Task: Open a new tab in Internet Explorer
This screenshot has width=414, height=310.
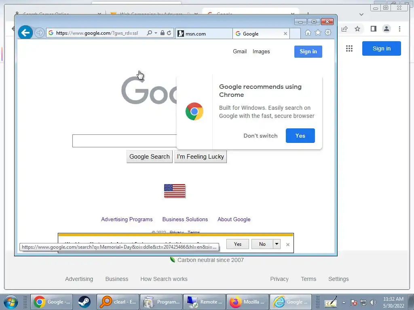Action: pyautogui.click(x=295, y=34)
